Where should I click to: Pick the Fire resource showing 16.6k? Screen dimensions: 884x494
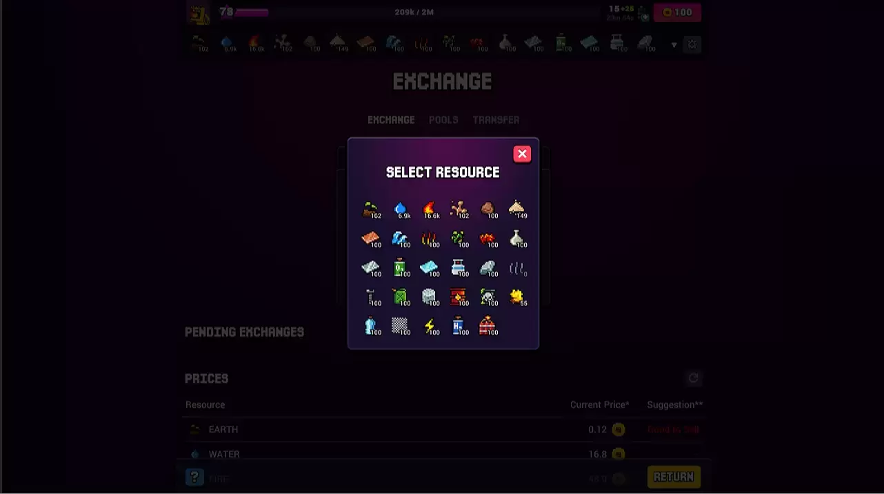pyautogui.click(x=430, y=209)
